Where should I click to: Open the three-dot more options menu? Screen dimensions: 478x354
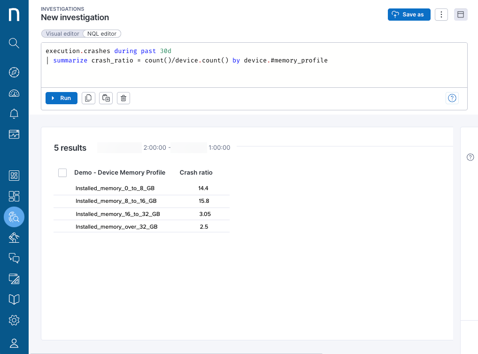click(441, 15)
